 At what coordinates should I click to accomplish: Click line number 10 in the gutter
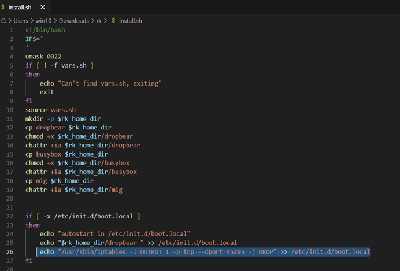pos(10,110)
